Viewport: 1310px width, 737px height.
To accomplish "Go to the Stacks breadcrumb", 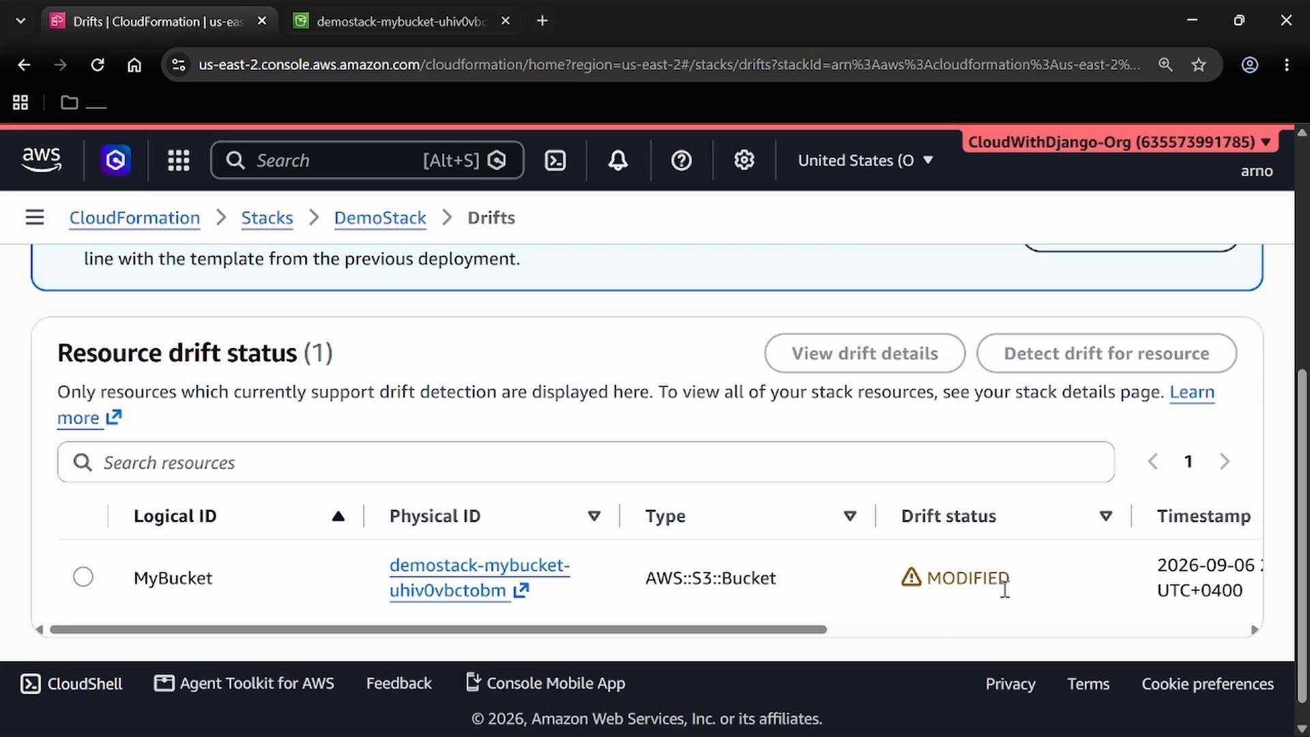I will (267, 218).
